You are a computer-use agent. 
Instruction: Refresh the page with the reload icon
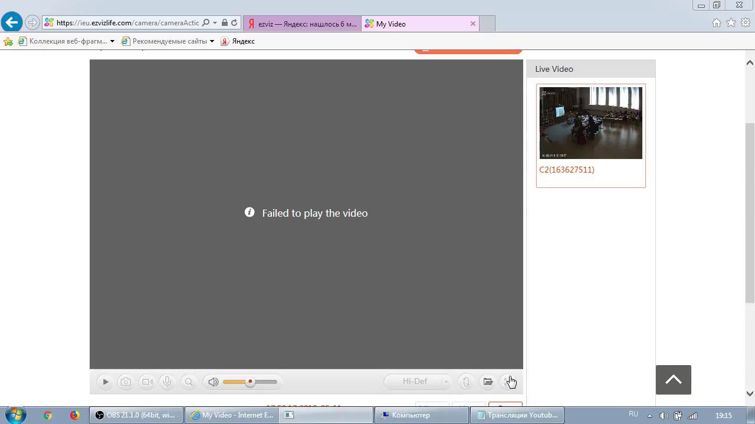234,23
